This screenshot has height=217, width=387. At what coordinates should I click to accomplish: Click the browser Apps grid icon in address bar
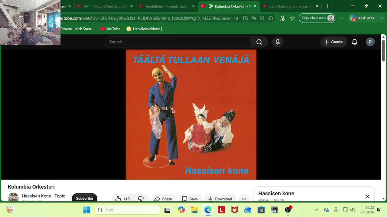click(x=246, y=18)
